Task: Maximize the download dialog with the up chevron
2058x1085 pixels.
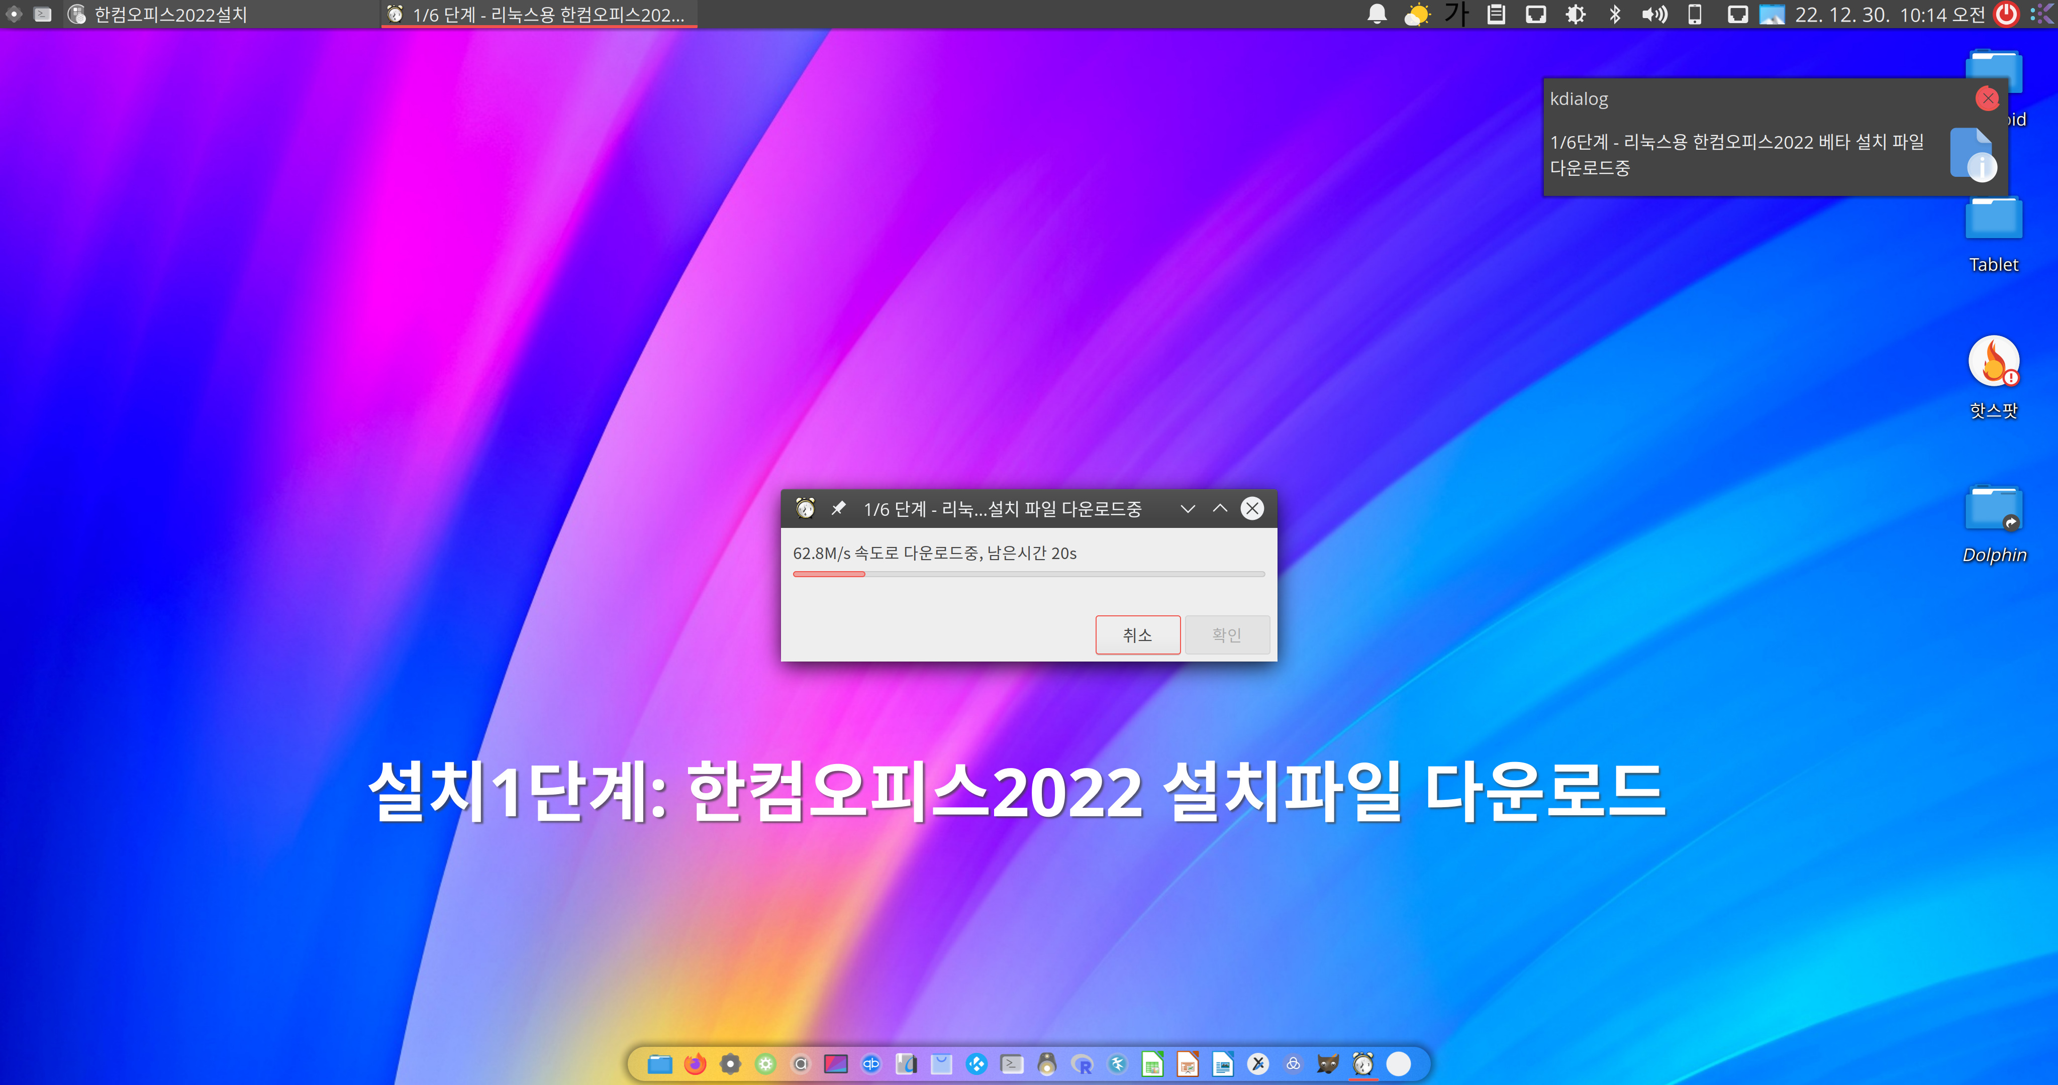Action: coord(1220,508)
